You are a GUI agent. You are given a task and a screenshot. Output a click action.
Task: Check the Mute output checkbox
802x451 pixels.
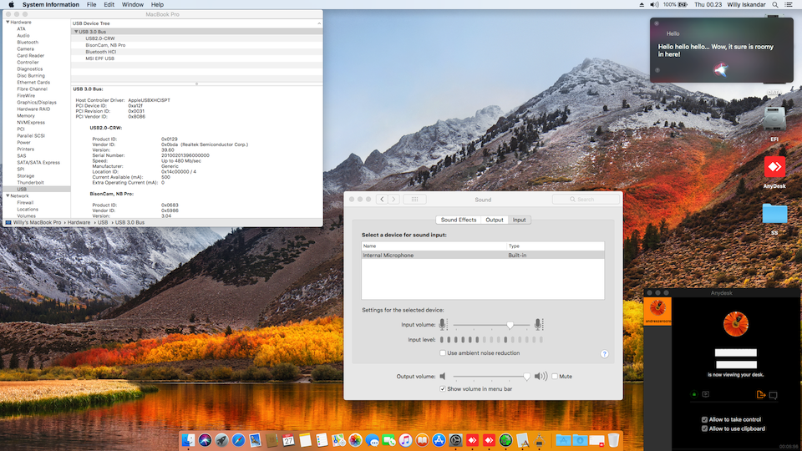[x=555, y=377]
